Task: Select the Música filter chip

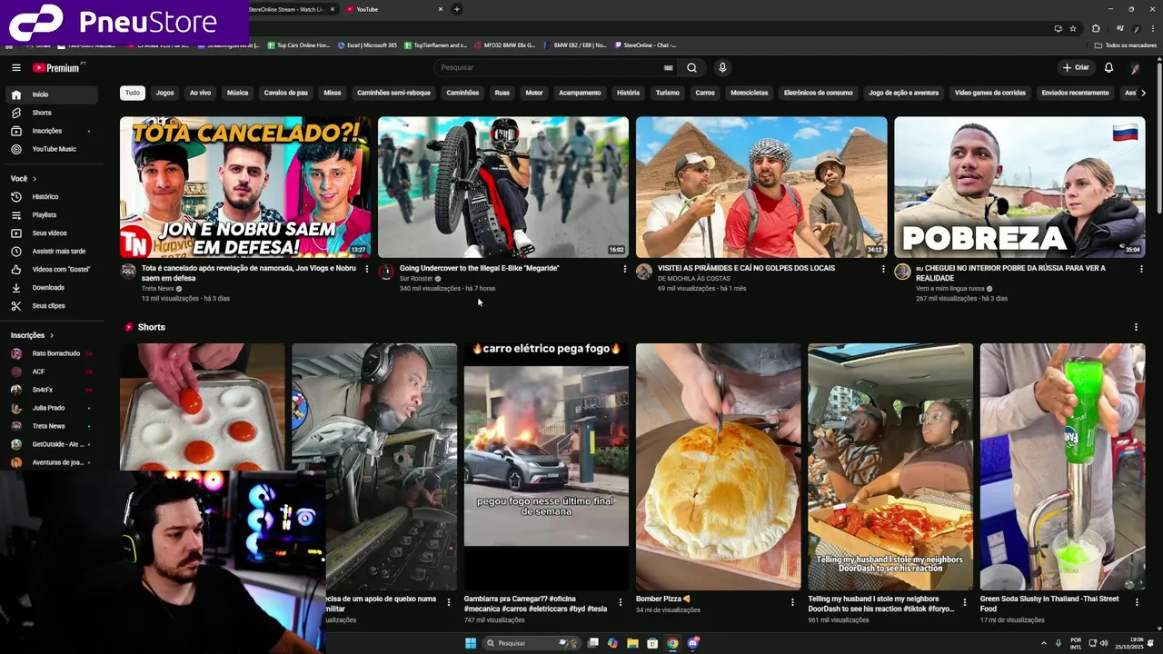Action: pos(237,93)
